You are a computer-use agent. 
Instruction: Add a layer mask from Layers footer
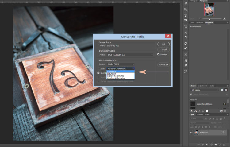(207, 144)
